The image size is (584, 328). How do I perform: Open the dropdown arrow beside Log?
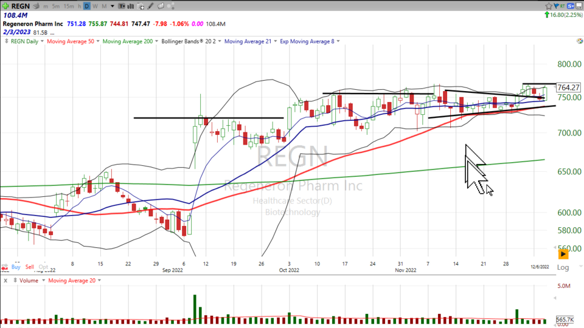(580, 267)
